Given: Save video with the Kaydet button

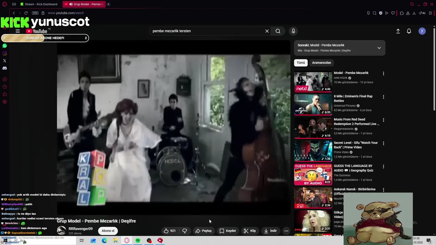Looking at the screenshot, I should click(x=228, y=231).
